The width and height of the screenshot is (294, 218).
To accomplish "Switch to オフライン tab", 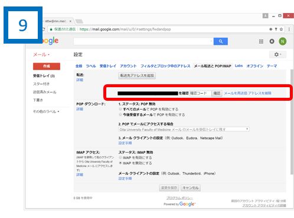I will (x=254, y=66).
